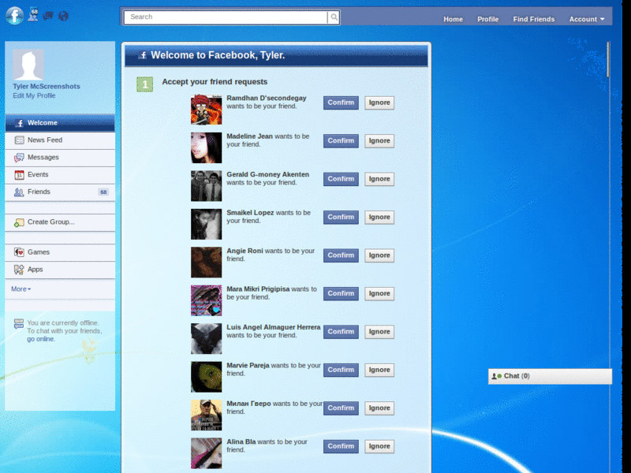The height and width of the screenshot is (473, 631).
Task: Select the Messages icon in the sidebar
Action: tap(20, 157)
